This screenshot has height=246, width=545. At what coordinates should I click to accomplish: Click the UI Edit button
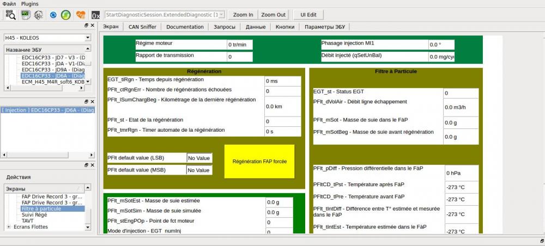coord(308,15)
